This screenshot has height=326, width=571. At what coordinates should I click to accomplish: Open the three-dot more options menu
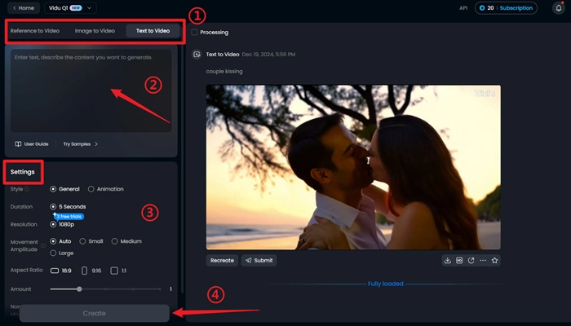tap(483, 261)
